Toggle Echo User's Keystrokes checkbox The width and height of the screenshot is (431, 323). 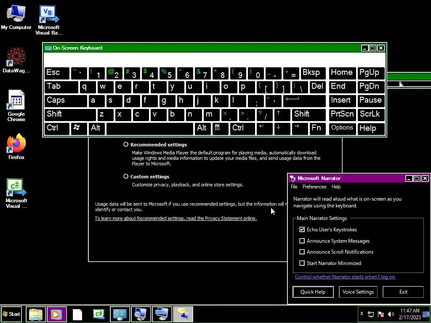(302, 229)
